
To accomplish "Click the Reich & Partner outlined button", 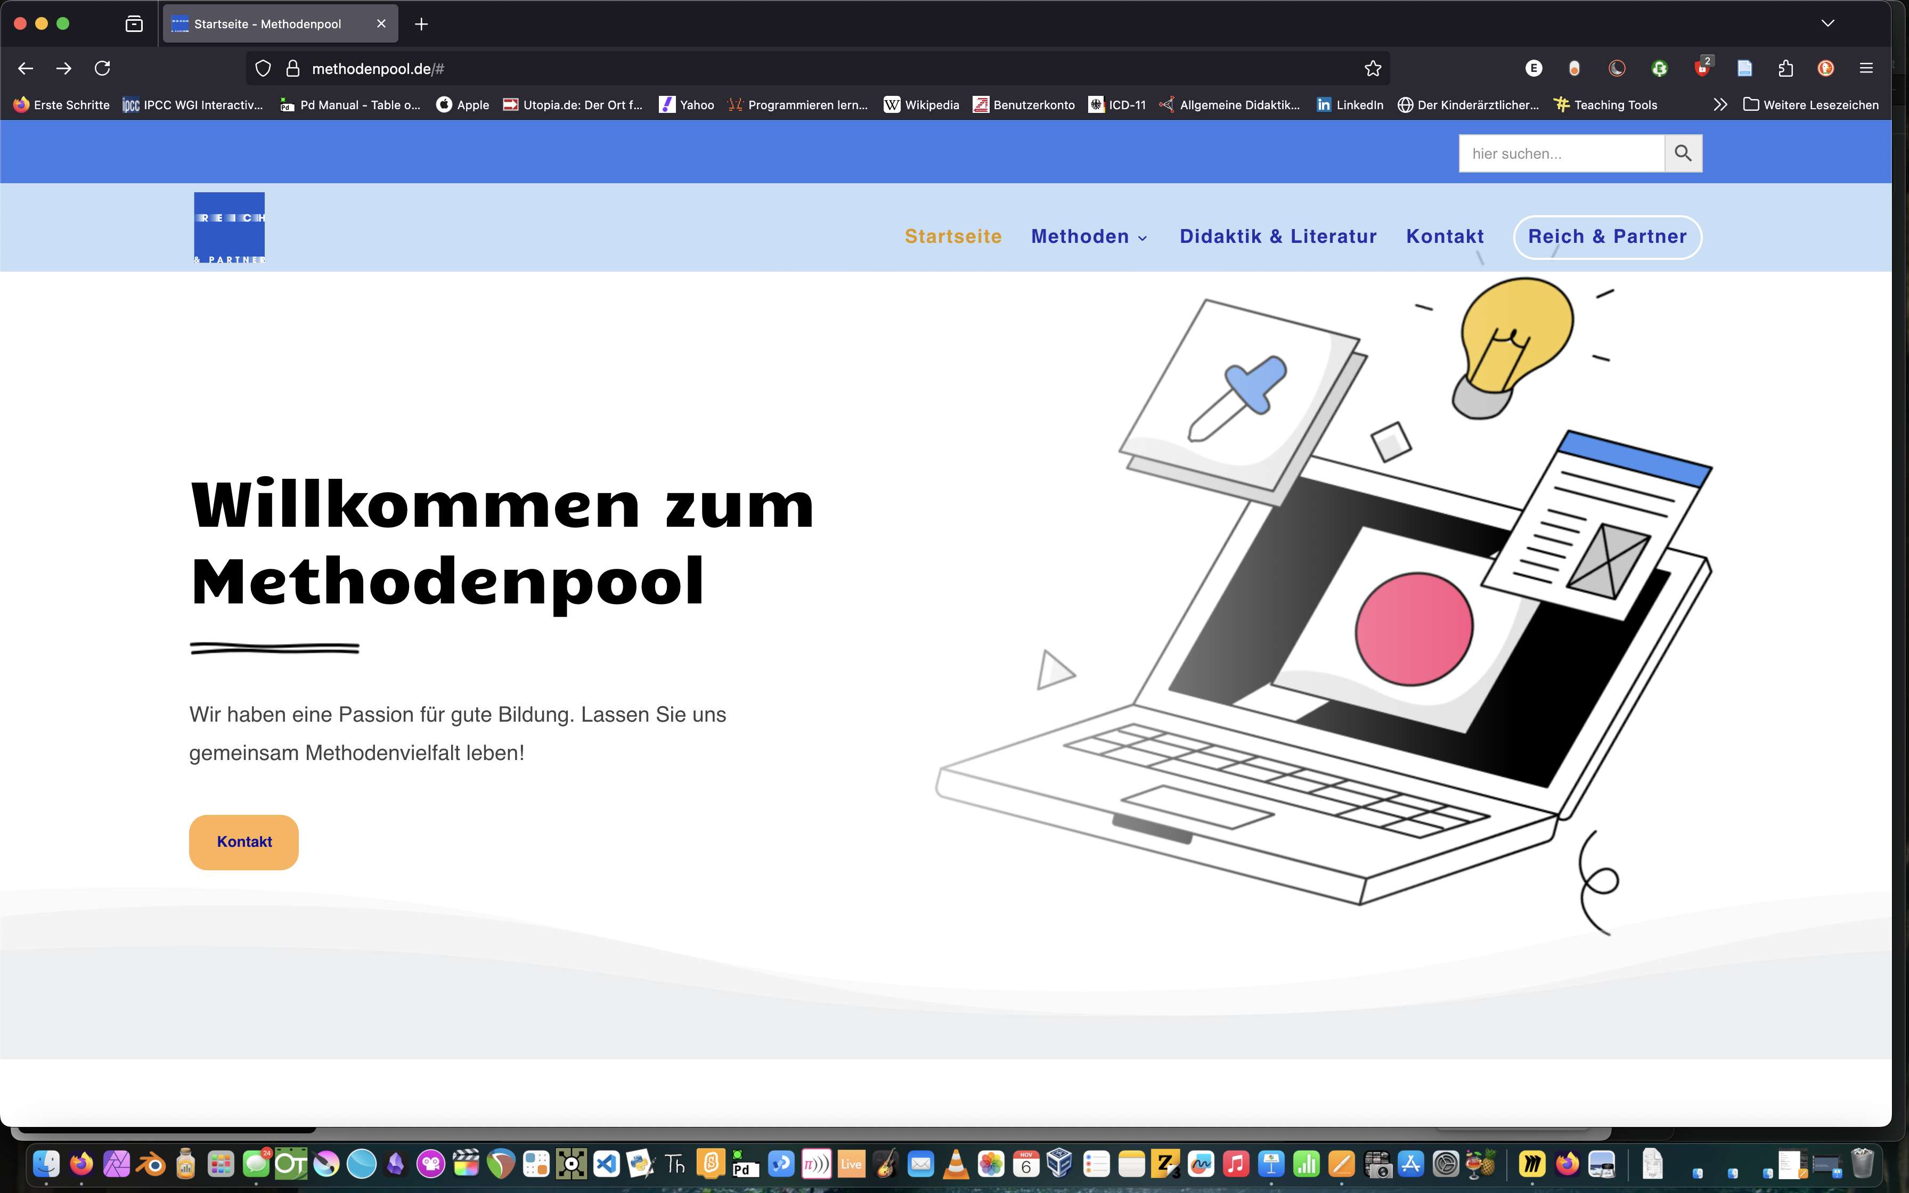I will (x=1607, y=236).
